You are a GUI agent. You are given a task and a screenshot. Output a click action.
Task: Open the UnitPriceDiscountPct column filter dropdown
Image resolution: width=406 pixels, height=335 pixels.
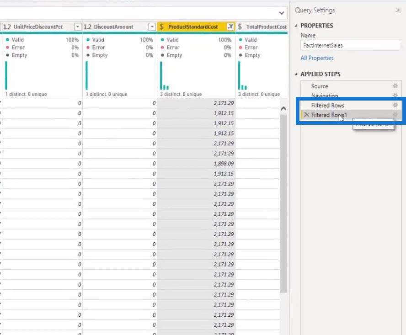(78, 27)
